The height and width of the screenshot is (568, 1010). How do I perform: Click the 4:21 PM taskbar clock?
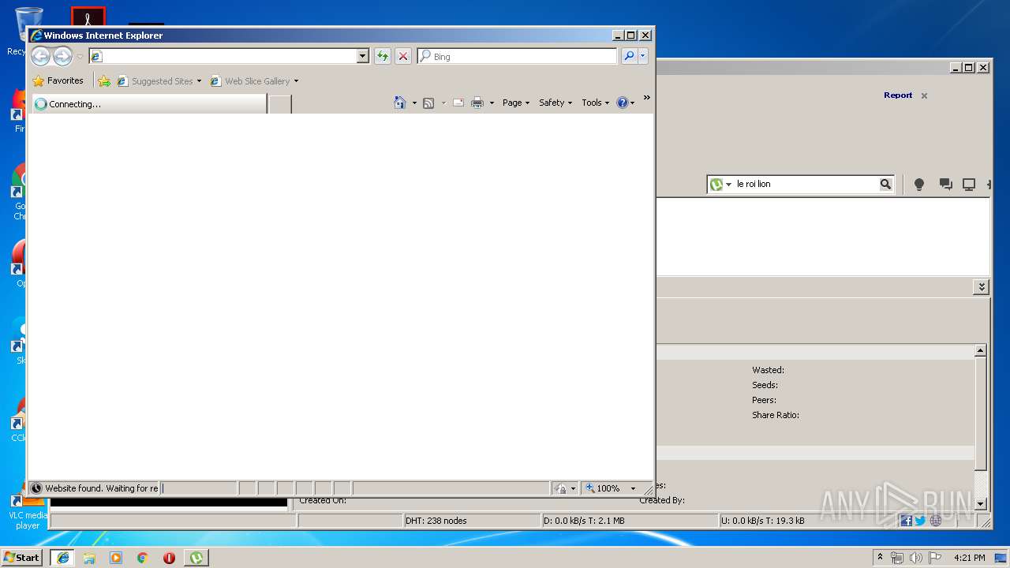point(969,558)
